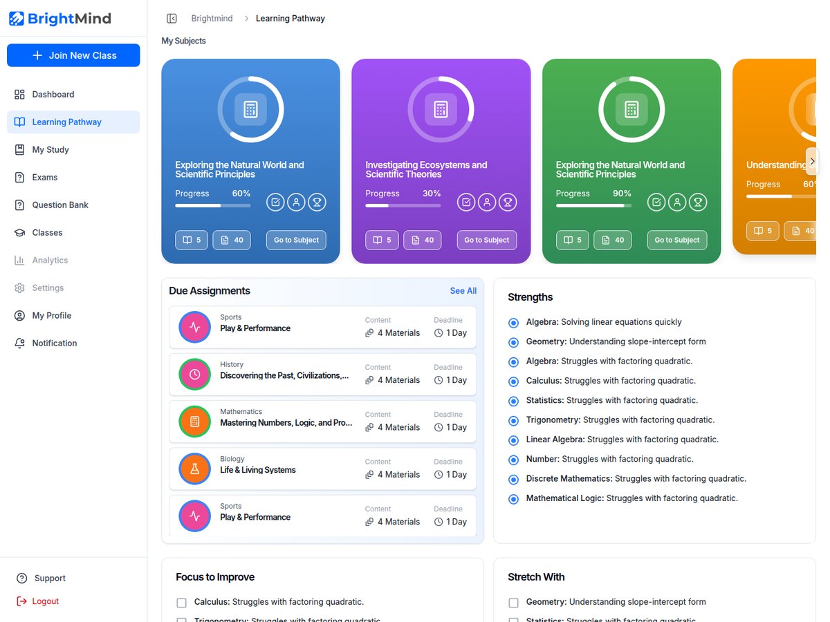Select the Trigonometry radio button under Strengths

513,420
